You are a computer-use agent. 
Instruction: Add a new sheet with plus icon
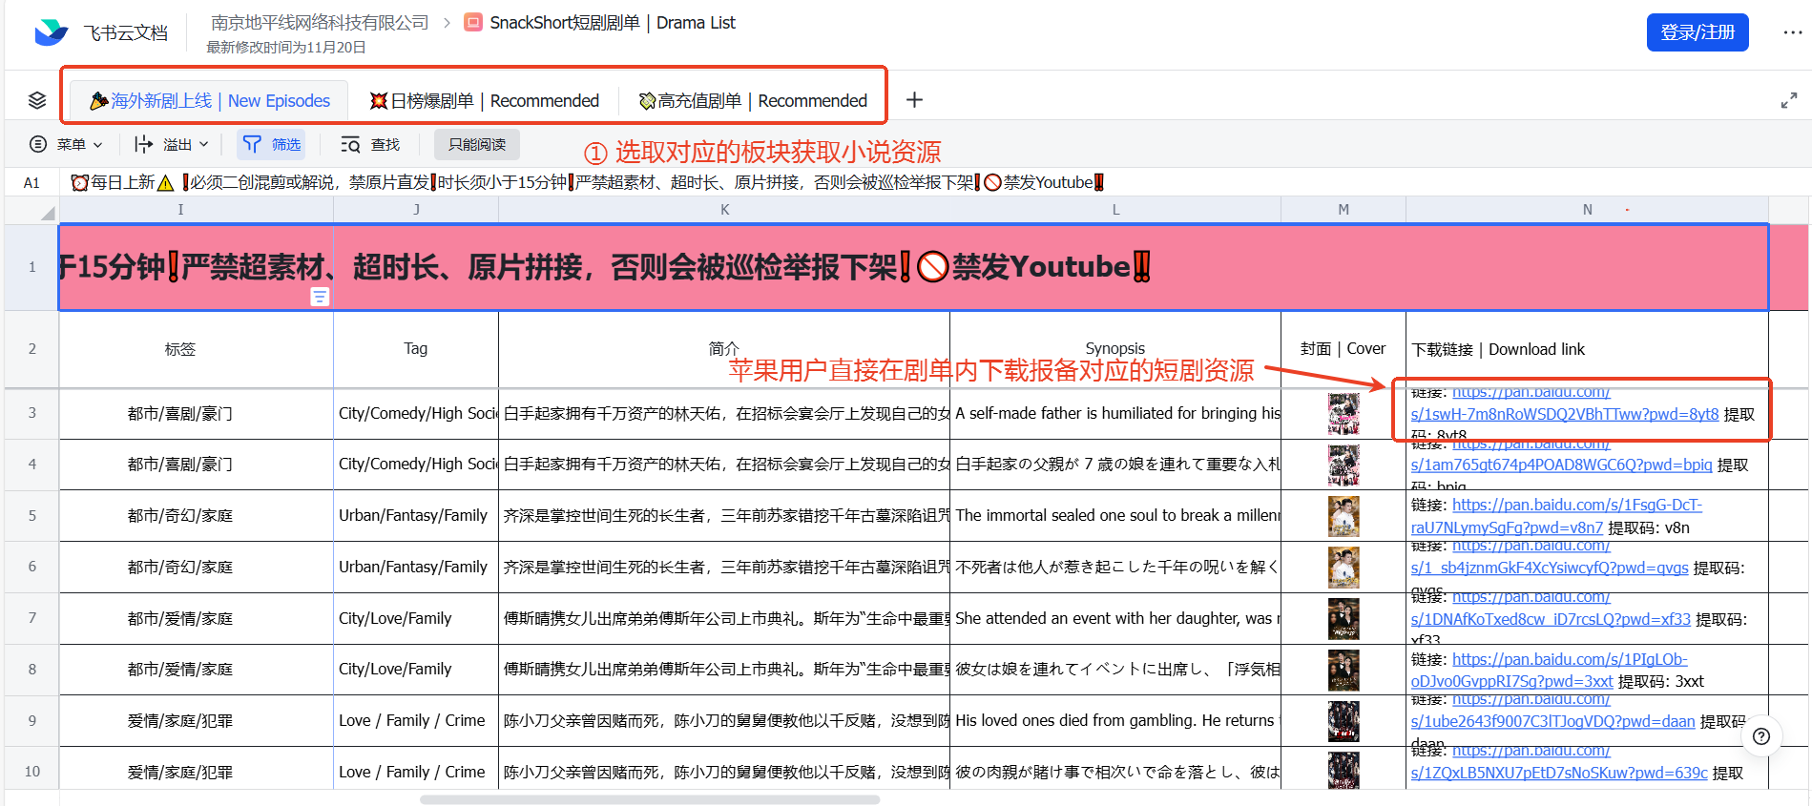[914, 100]
